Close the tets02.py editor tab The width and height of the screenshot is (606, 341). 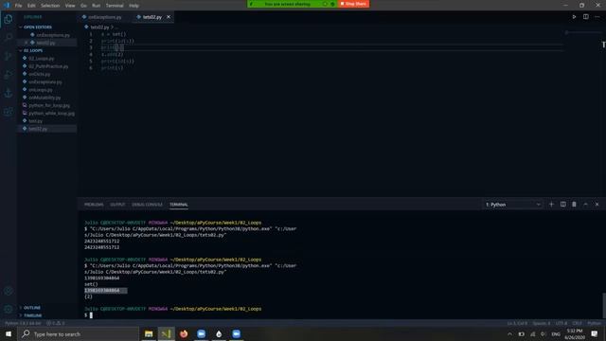pos(169,17)
